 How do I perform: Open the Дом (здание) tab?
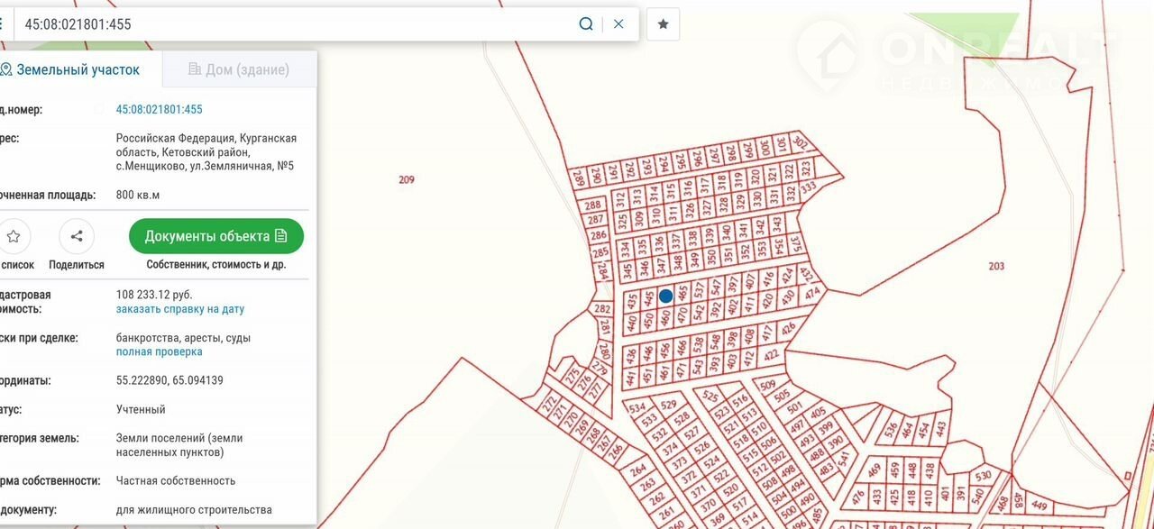(239, 69)
